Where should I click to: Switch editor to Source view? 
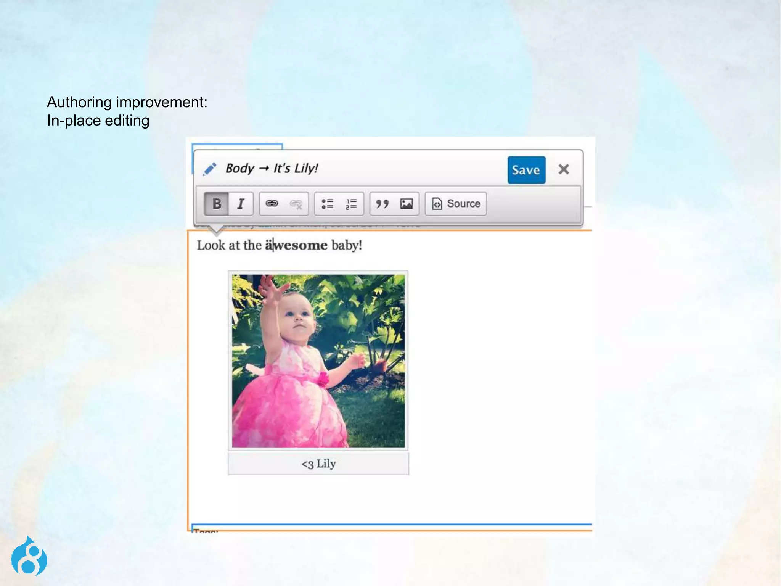click(x=456, y=204)
